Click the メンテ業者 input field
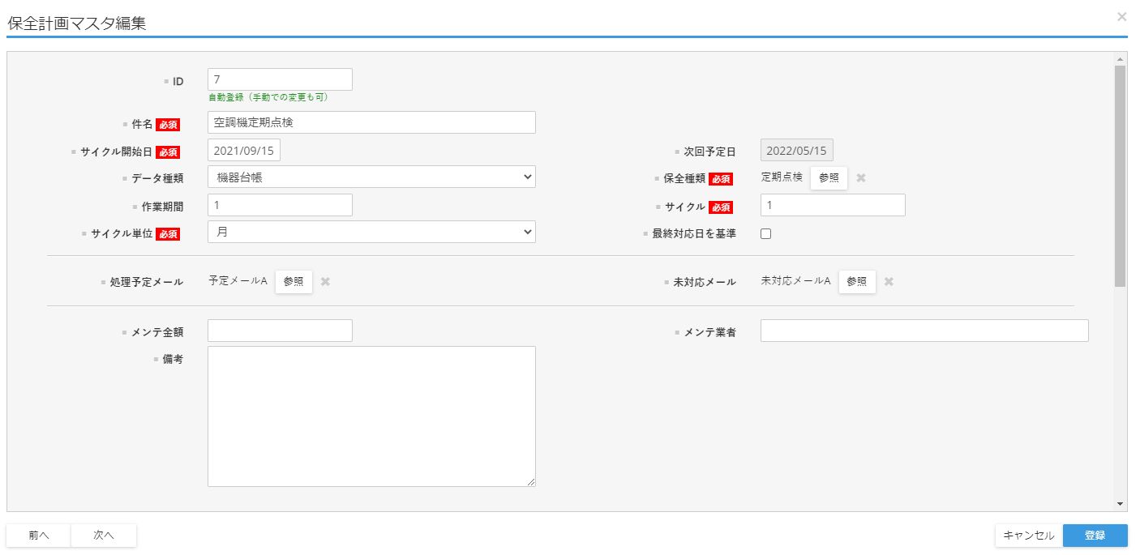 (x=924, y=331)
